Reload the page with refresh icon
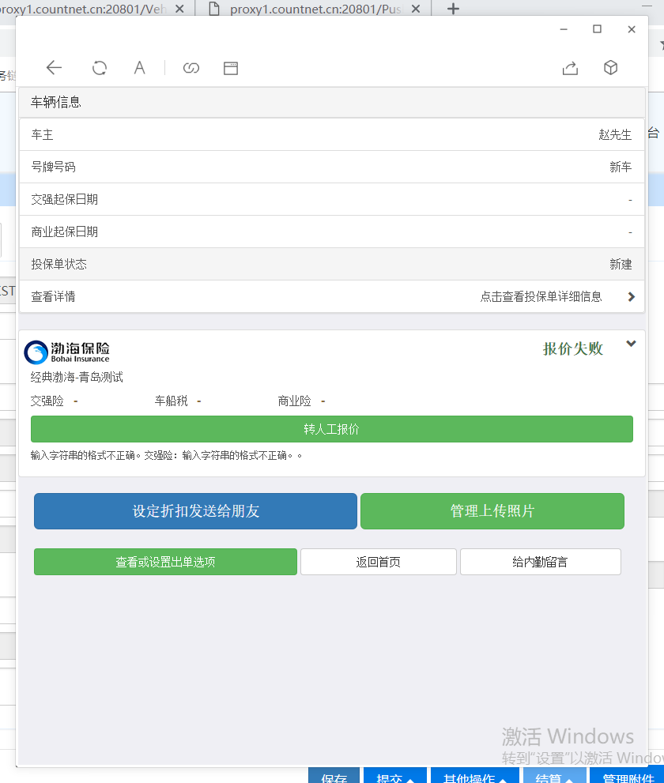This screenshot has width=664, height=783. click(100, 68)
